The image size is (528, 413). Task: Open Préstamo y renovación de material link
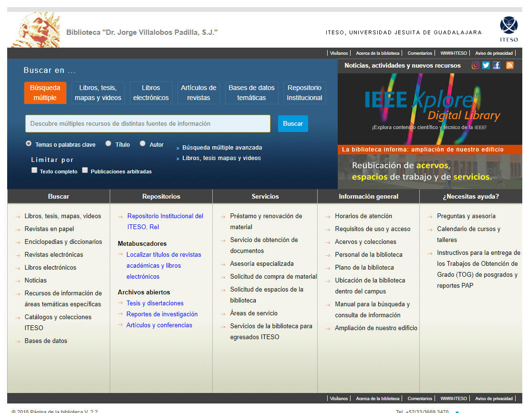[266, 222]
